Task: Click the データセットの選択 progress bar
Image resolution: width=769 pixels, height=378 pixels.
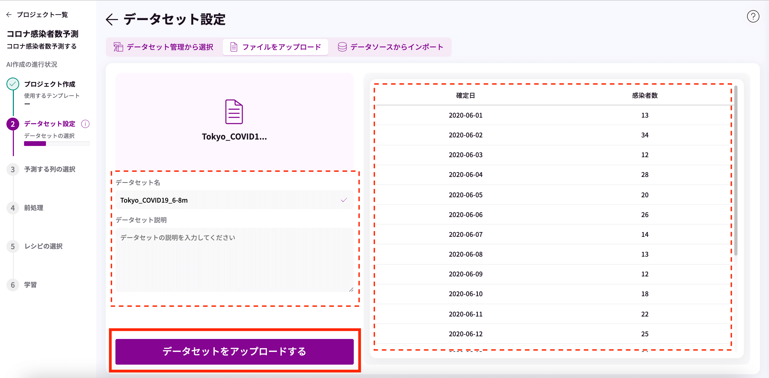Action: pyautogui.click(x=57, y=144)
